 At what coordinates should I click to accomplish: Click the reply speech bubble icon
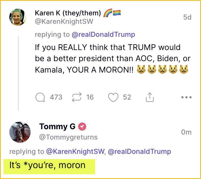(41, 97)
